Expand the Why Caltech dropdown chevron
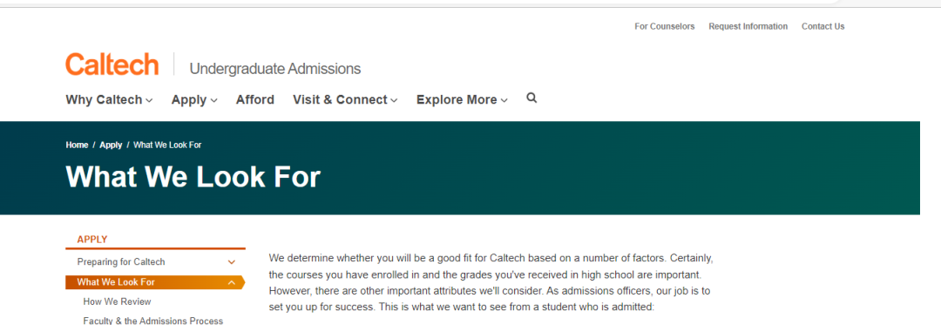 click(149, 101)
